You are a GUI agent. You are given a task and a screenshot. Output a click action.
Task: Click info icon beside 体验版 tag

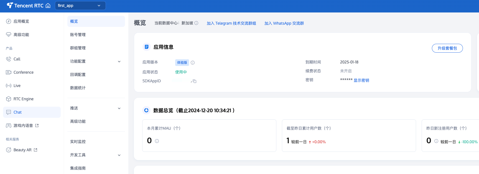[x=193, y=63]
